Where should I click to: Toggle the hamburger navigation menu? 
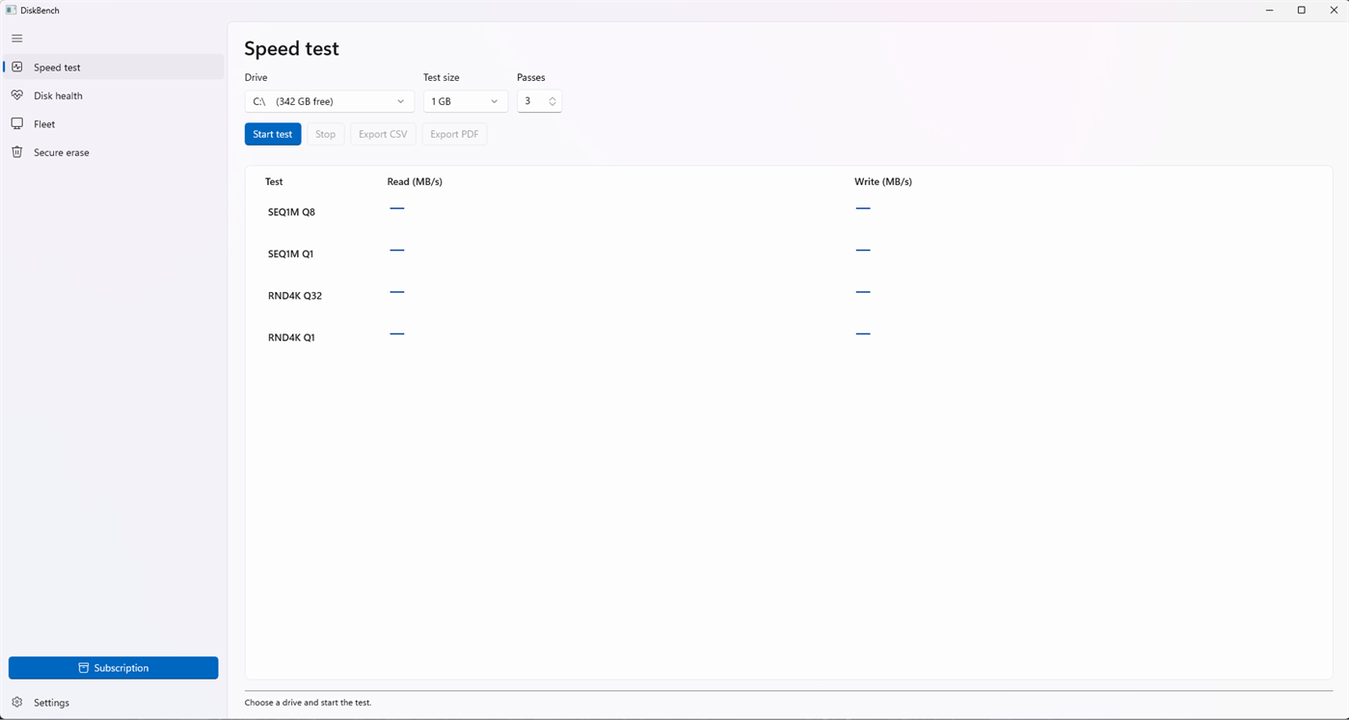click(x=17, y=39)
